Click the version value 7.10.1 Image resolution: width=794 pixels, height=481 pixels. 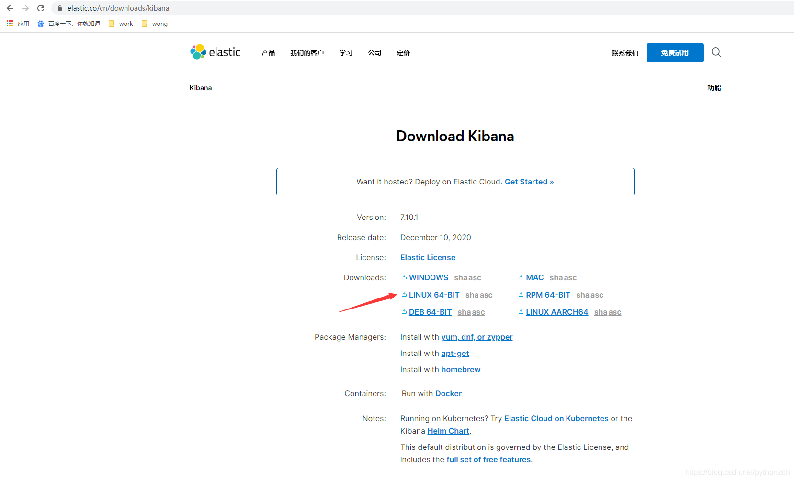(x=409, y=217)
